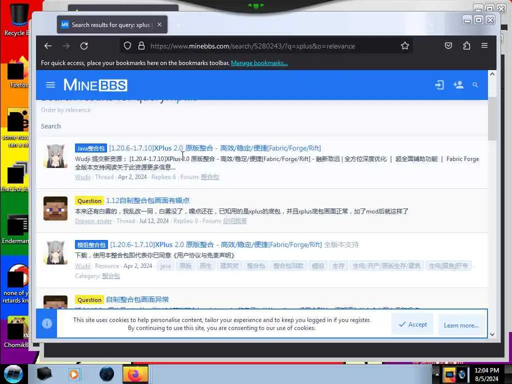Viewport: 512px width, 384px height.
Task: Click the cookie notice info icon
Action: 46,323
